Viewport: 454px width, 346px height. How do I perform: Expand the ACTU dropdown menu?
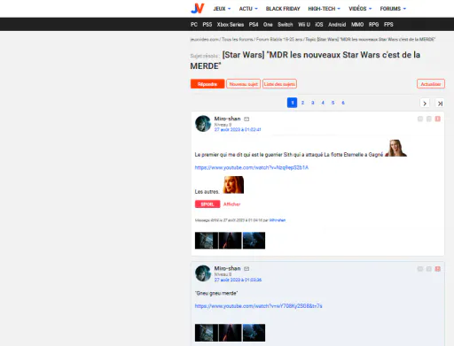(248, 9)
